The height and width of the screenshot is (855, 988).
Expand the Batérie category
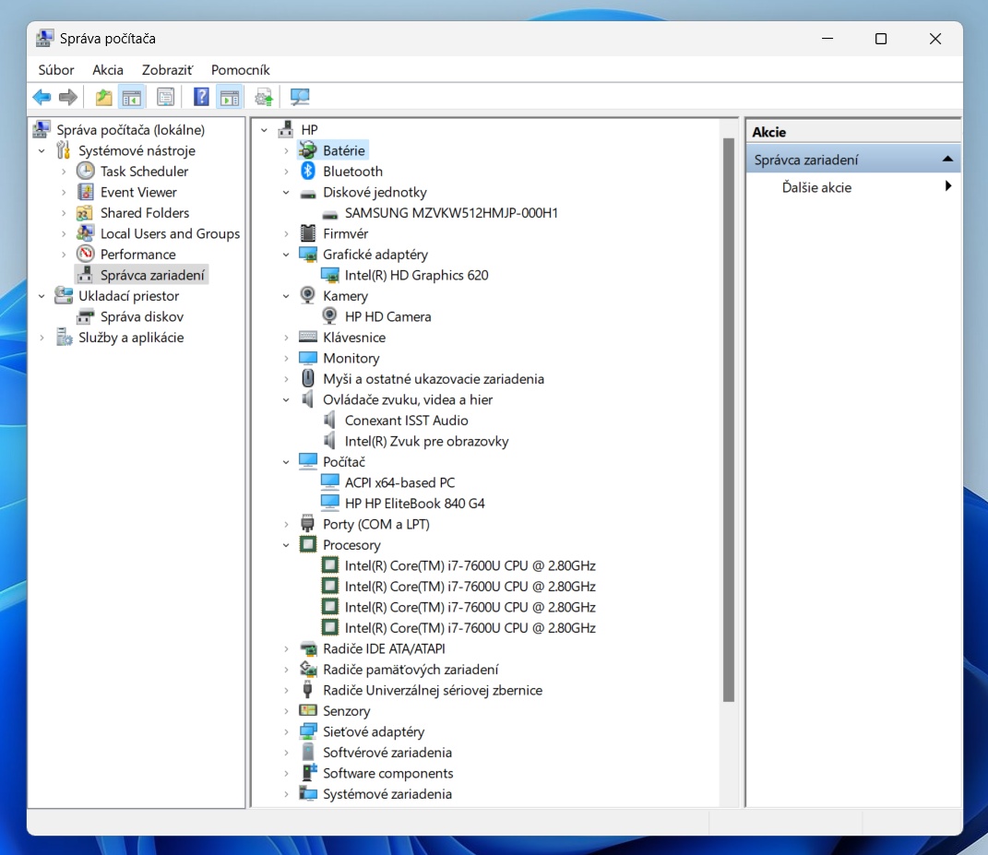pyautogui.click(x=287, y=151)
